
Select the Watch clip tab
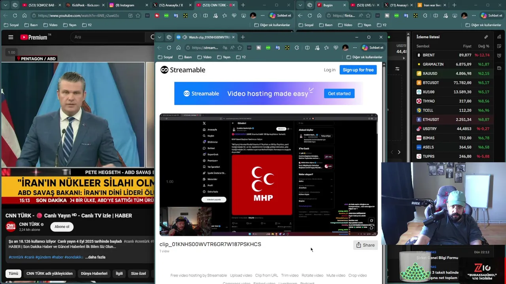click(206, 37)
